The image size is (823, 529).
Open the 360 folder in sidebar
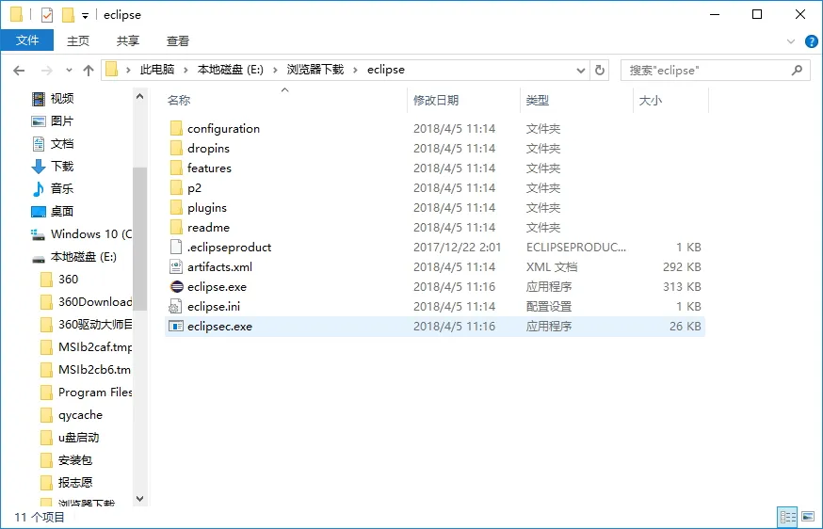pos(59,280)
